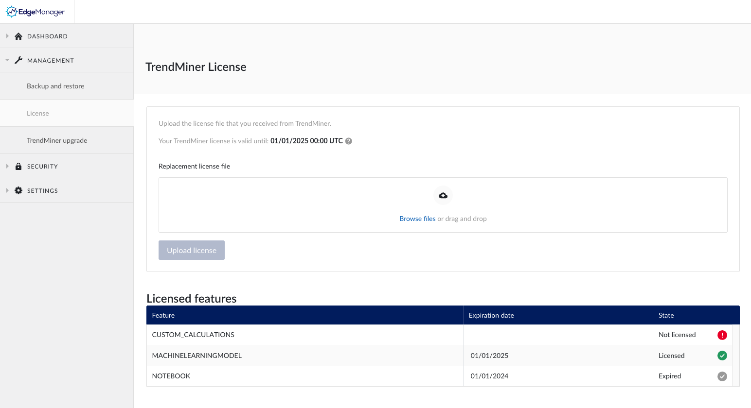Click the red Not licensed status icon

coord(722,335)
